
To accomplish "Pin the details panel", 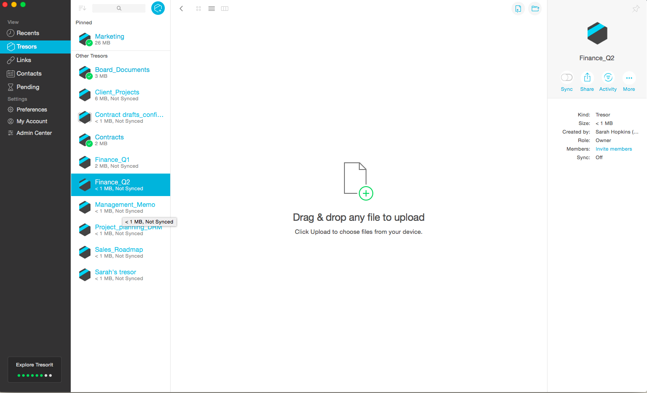I will [636, 9].
